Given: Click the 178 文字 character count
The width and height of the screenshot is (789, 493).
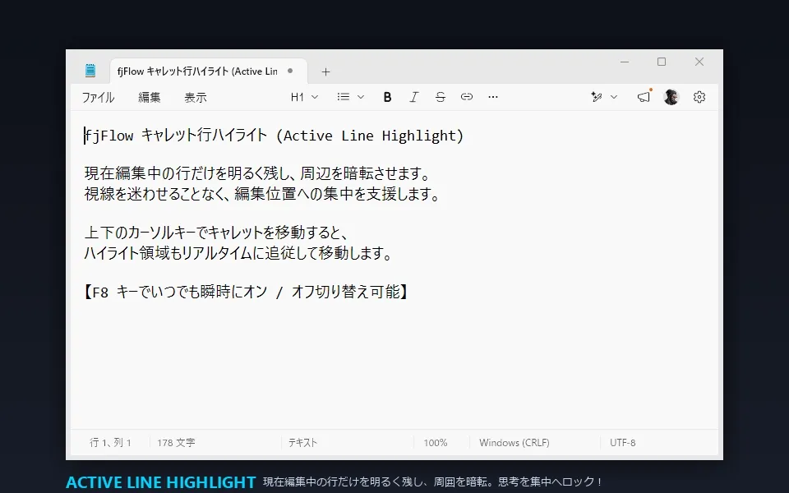Looking at the screenshot, I should tap(176, 443).
